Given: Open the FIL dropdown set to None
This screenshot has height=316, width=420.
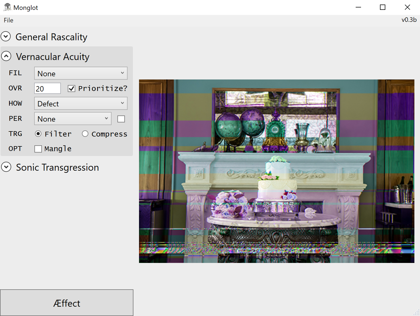Looking at the screenshot, I should pos(81,73).
